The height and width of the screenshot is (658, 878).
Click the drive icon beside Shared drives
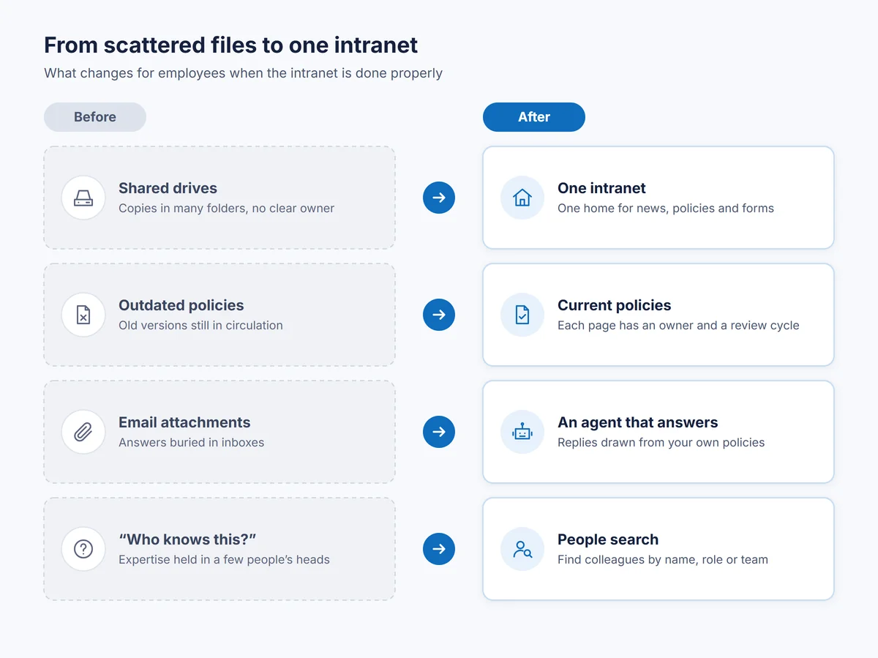83,198
